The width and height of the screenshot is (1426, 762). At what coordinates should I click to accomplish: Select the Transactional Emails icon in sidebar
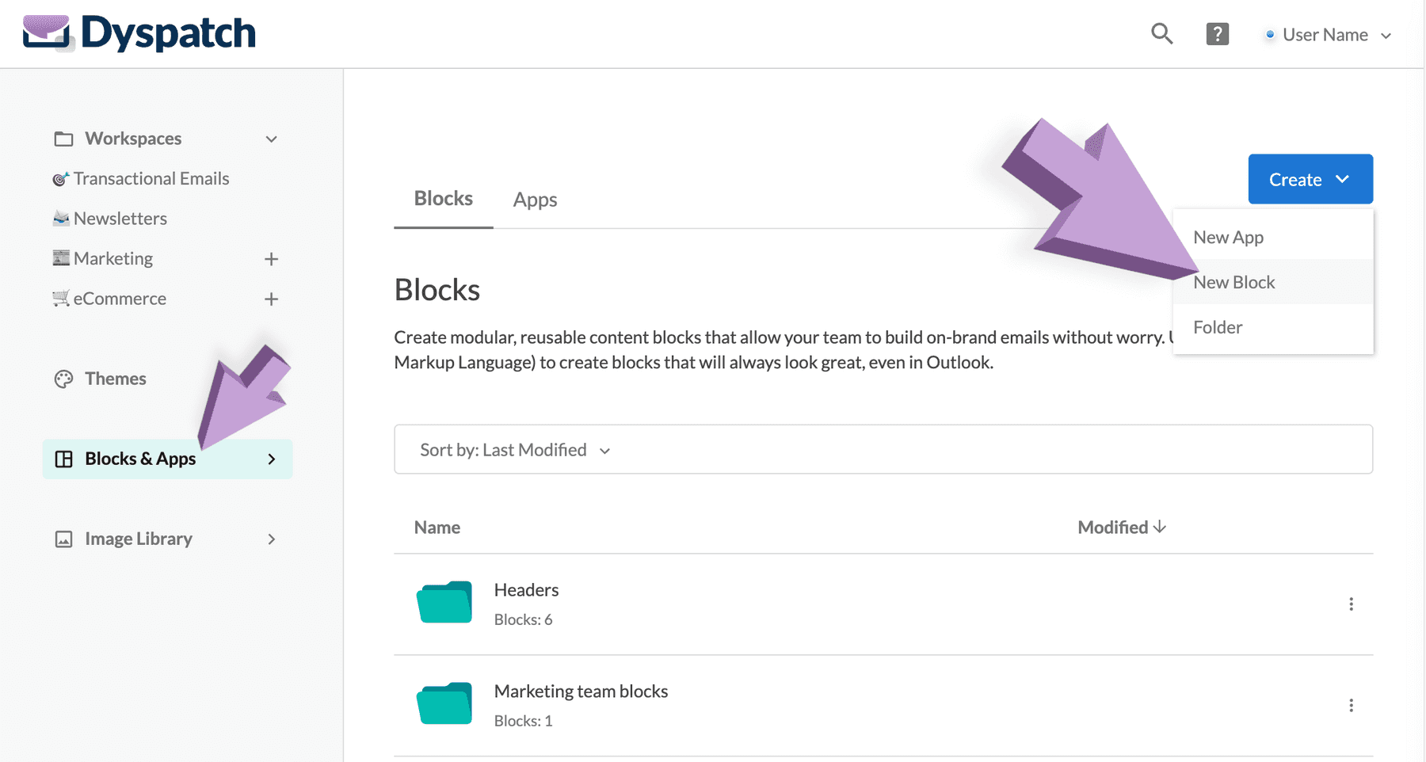click(x=58, y=178)
